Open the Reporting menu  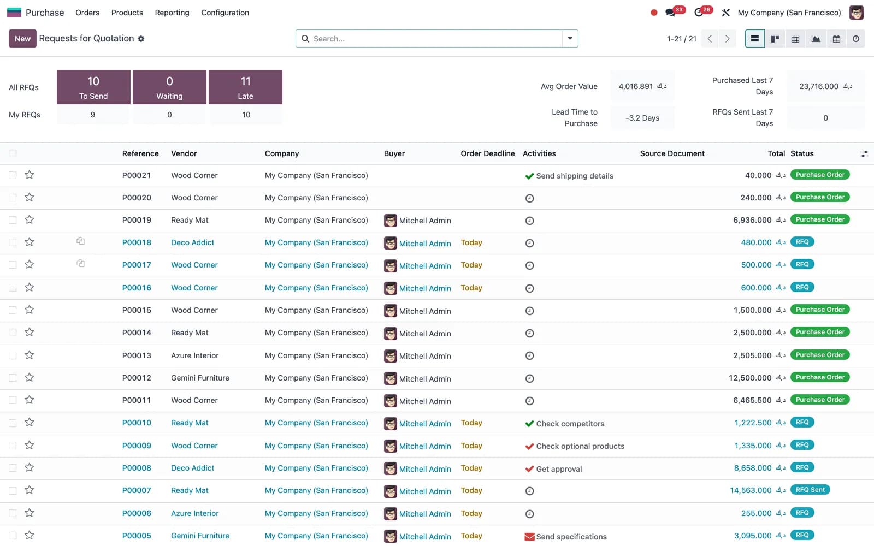pyautogui.click(x=172, y=13)
